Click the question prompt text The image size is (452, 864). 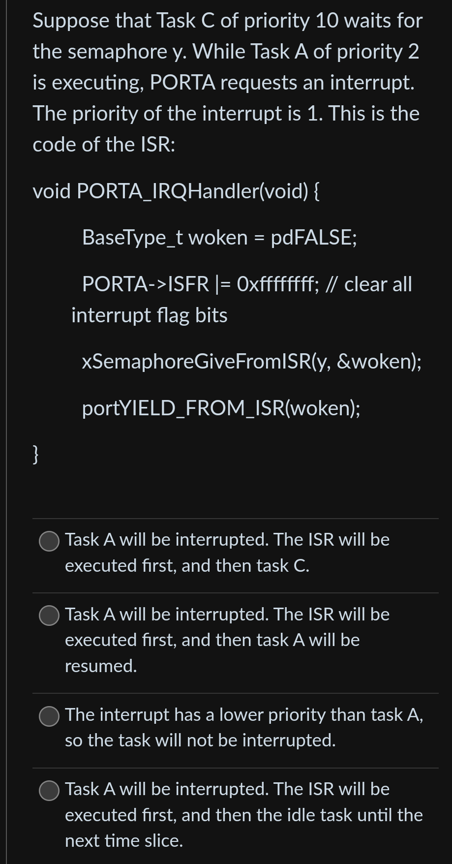[226, 81]
